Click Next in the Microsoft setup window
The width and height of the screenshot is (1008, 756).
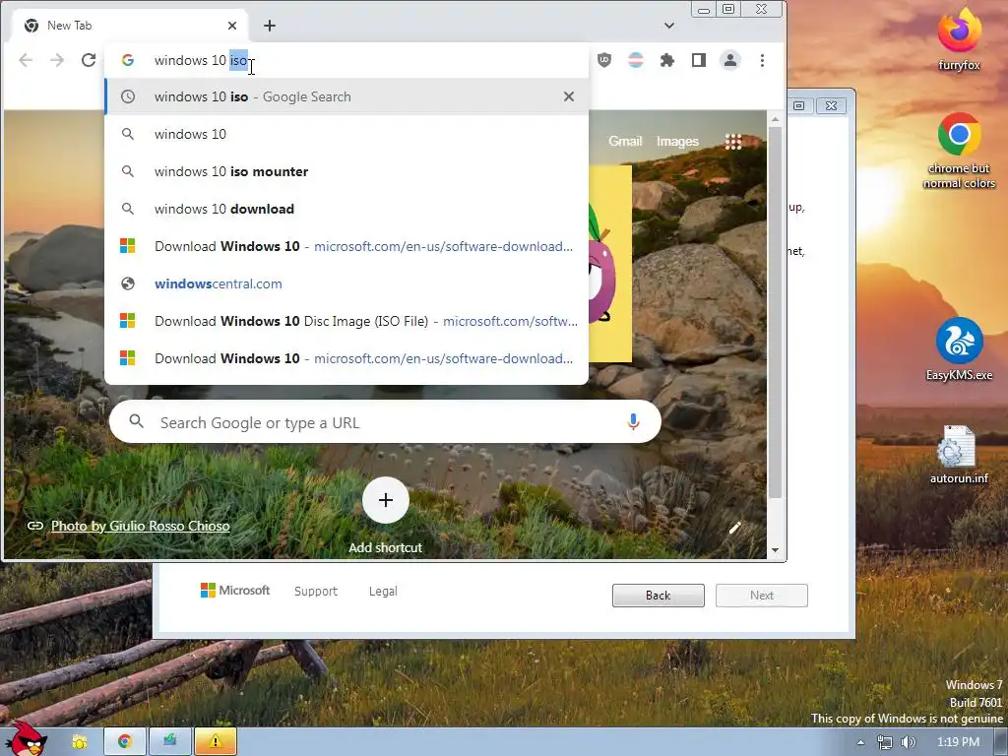pos(762,596)
